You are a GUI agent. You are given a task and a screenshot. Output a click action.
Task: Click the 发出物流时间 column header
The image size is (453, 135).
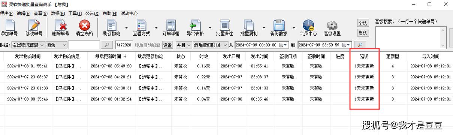(28, 56)
